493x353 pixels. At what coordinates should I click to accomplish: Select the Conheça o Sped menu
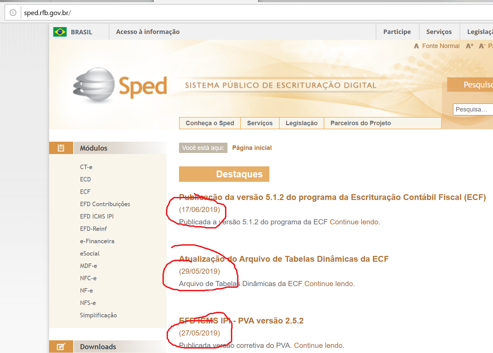[x=210, y=123]
